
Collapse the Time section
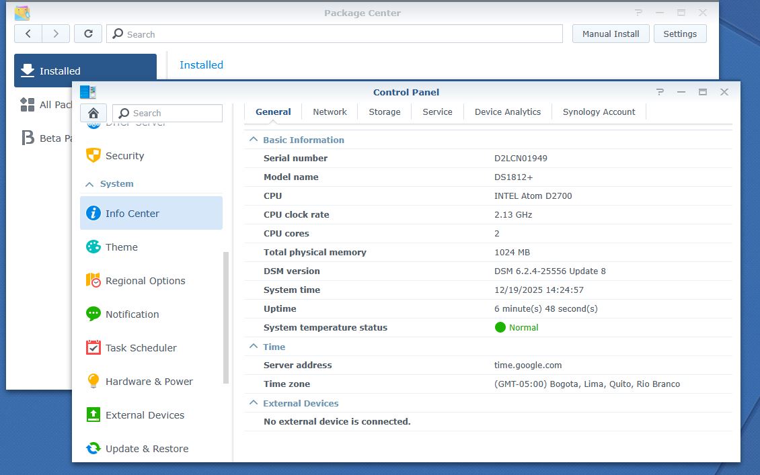[252, 347]
